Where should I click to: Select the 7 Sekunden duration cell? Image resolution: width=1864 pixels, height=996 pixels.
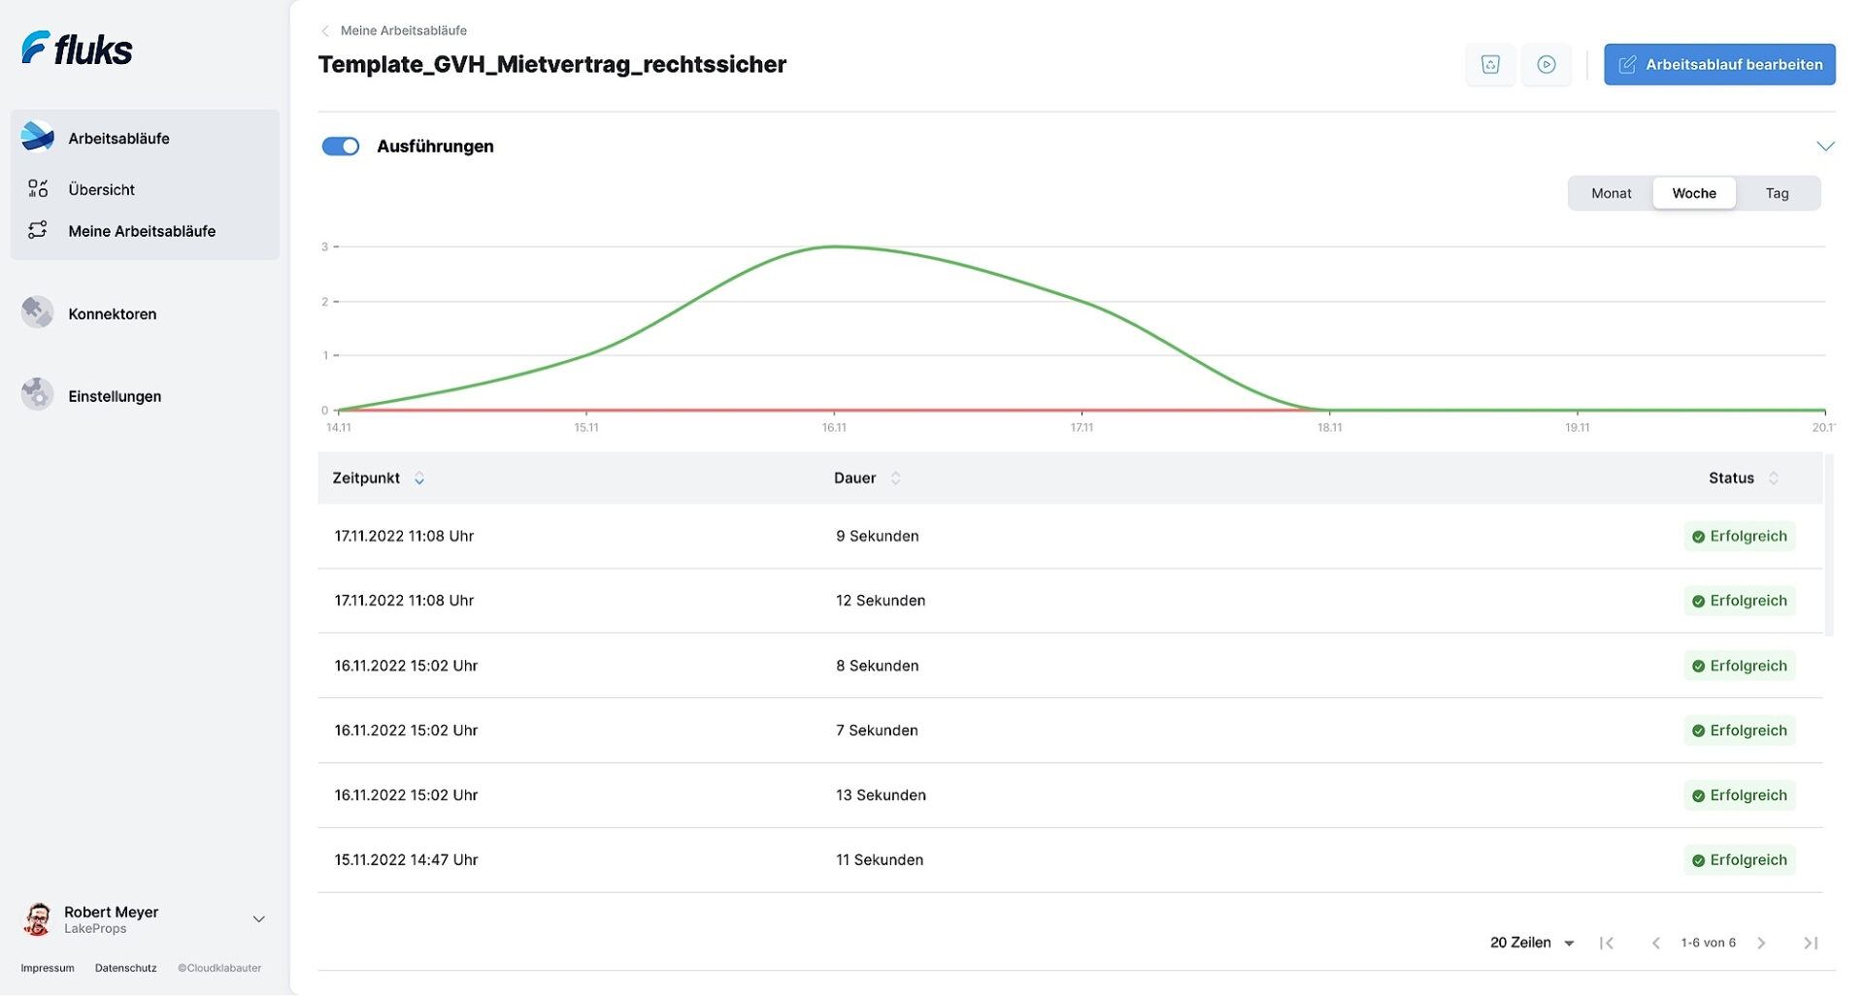[x=877, y=730]
